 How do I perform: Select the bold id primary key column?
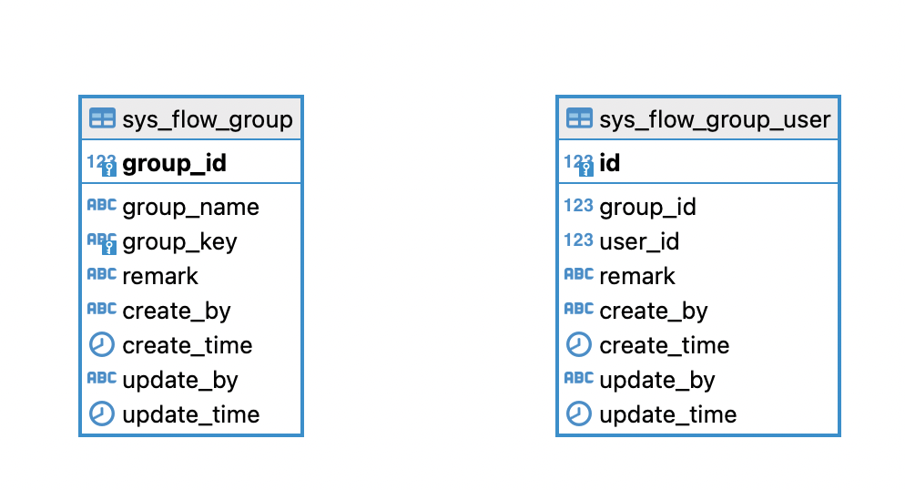pos(610,164)
